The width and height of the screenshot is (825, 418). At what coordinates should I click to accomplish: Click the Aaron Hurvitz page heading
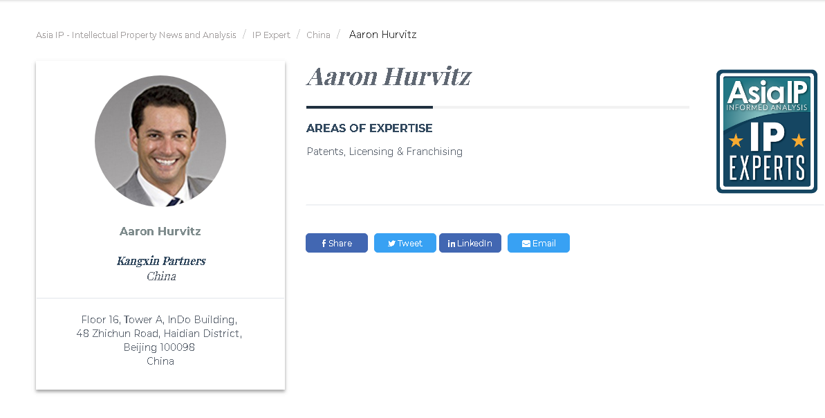389,76
